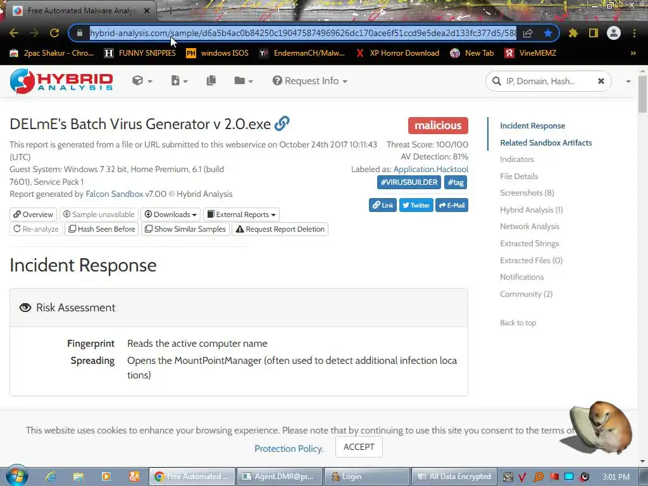
Task: Click the chain link icon beside sample title
Action: point(282,123)
